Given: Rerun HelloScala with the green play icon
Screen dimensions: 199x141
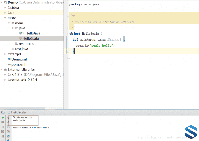Looking at the screenshot, I should point(3,117).
